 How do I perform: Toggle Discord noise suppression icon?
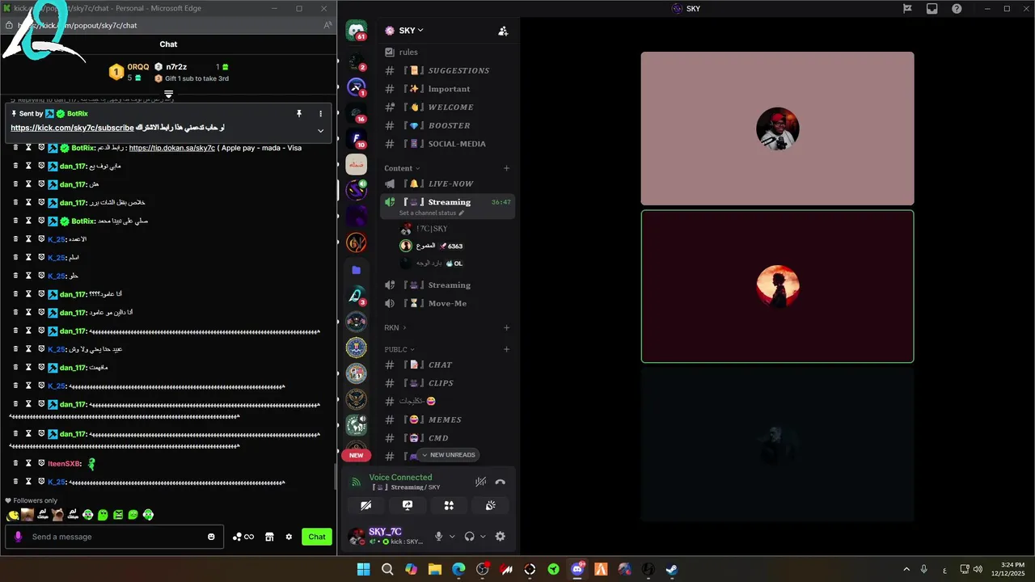(x=480, y=482)
